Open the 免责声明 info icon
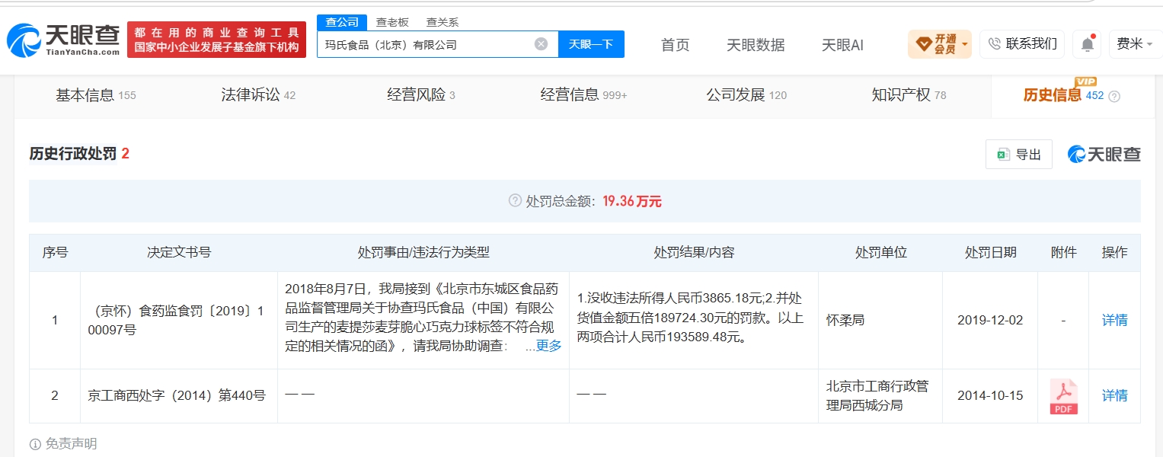The width and height of the screenshot is (1163, 457). point(35,443)
